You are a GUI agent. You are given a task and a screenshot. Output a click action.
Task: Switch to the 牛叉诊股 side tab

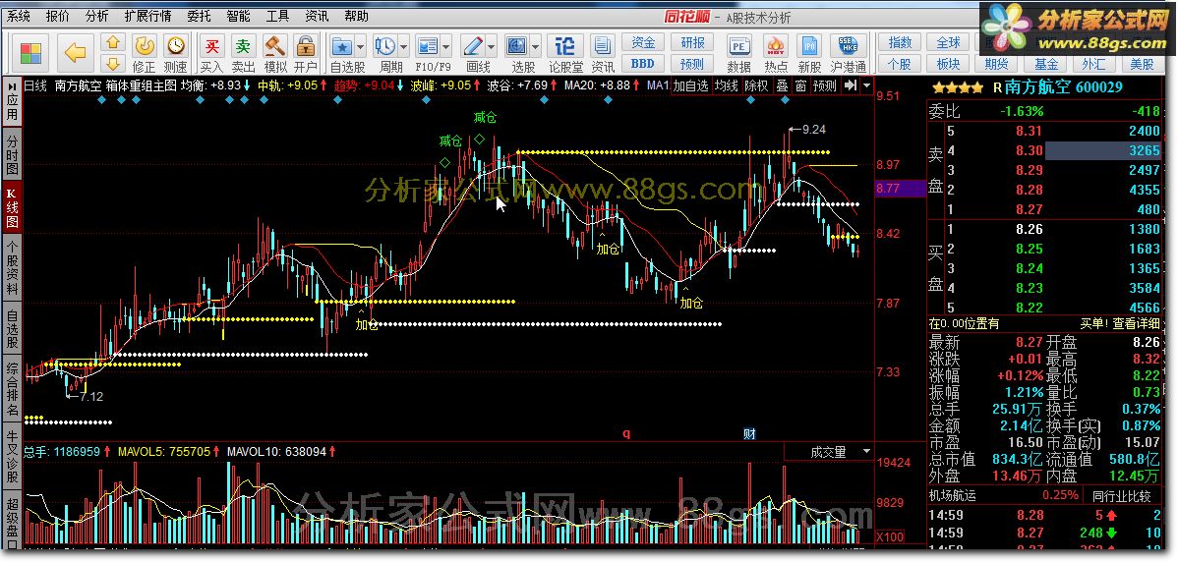click(12, 455)
